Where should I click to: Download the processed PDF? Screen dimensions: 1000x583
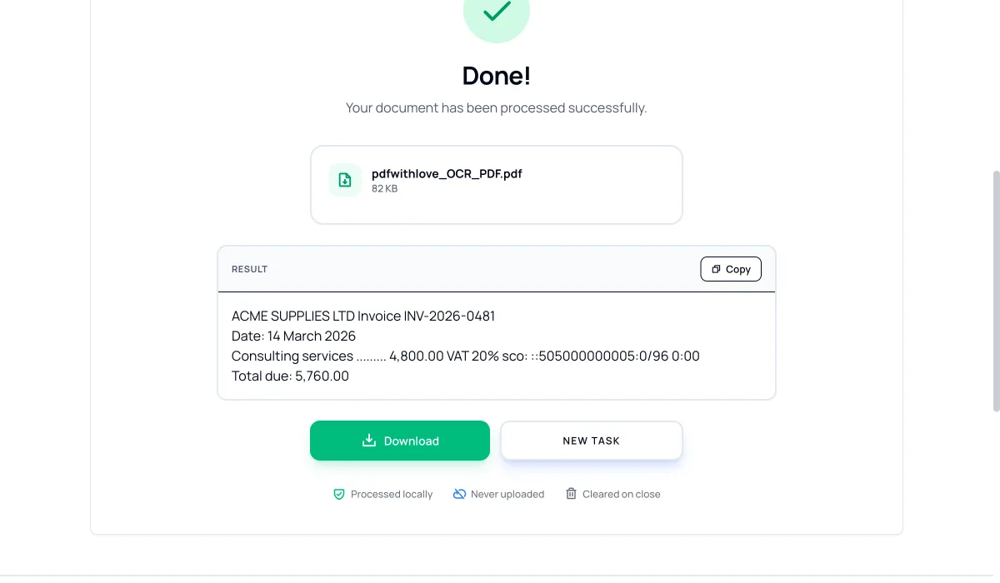[400, 441]
